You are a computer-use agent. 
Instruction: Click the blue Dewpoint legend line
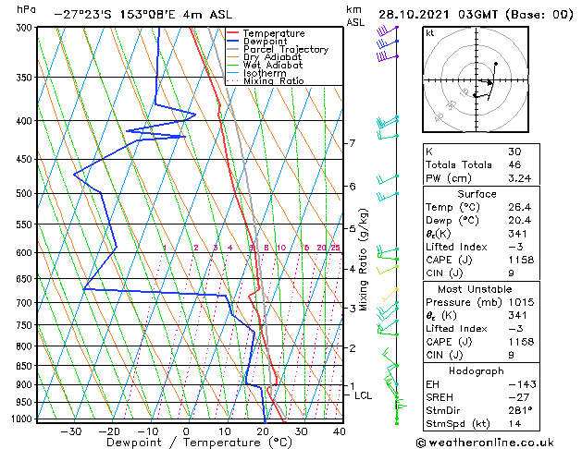(232, 42)
